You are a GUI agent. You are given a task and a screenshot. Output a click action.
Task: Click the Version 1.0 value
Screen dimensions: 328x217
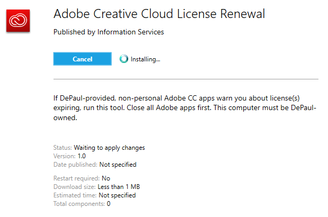pyautogui.click(x=82, y=156)
